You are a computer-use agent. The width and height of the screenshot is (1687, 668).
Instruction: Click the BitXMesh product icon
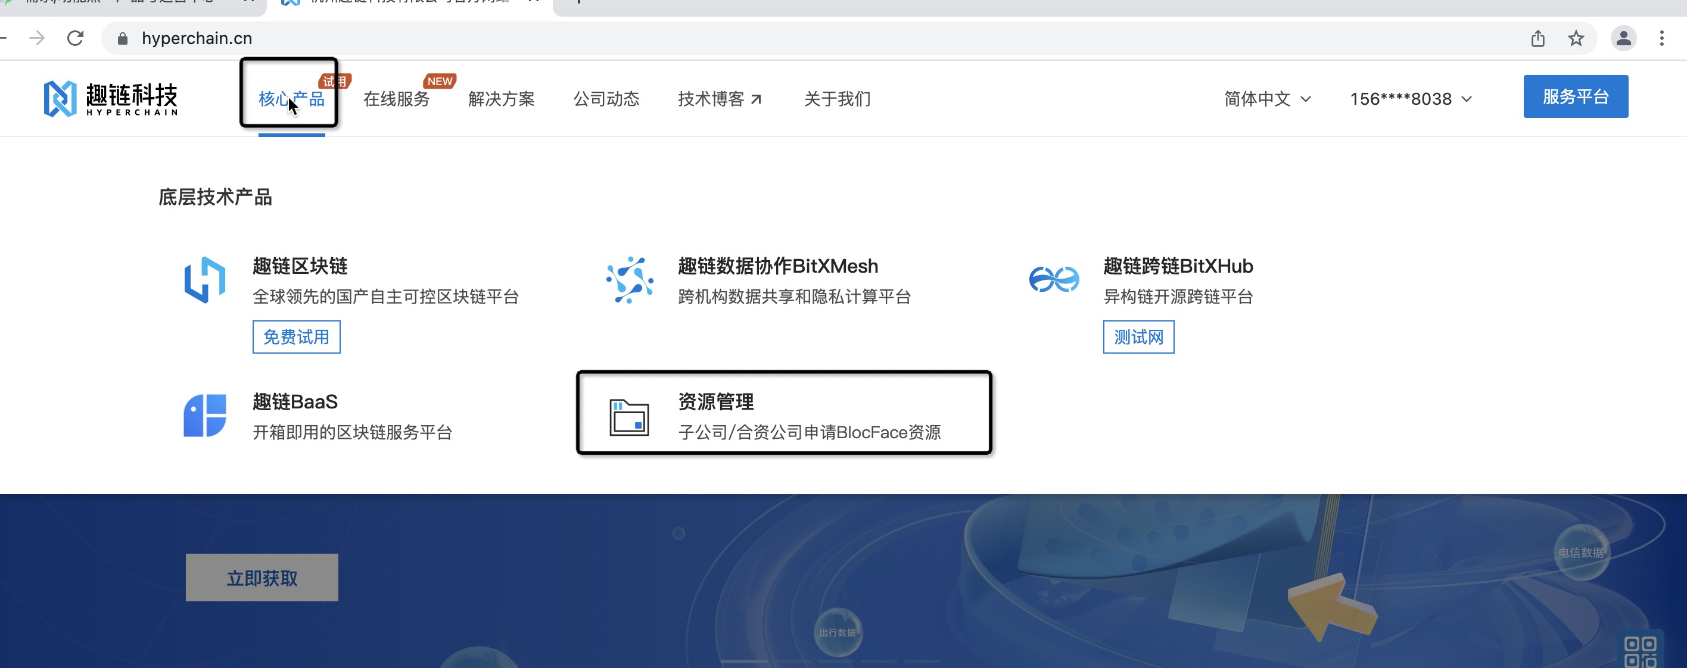tap(630, 280)
